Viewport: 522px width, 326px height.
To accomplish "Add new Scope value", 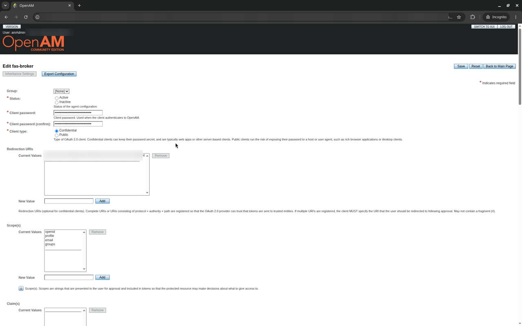I will [x=102, y=277].
